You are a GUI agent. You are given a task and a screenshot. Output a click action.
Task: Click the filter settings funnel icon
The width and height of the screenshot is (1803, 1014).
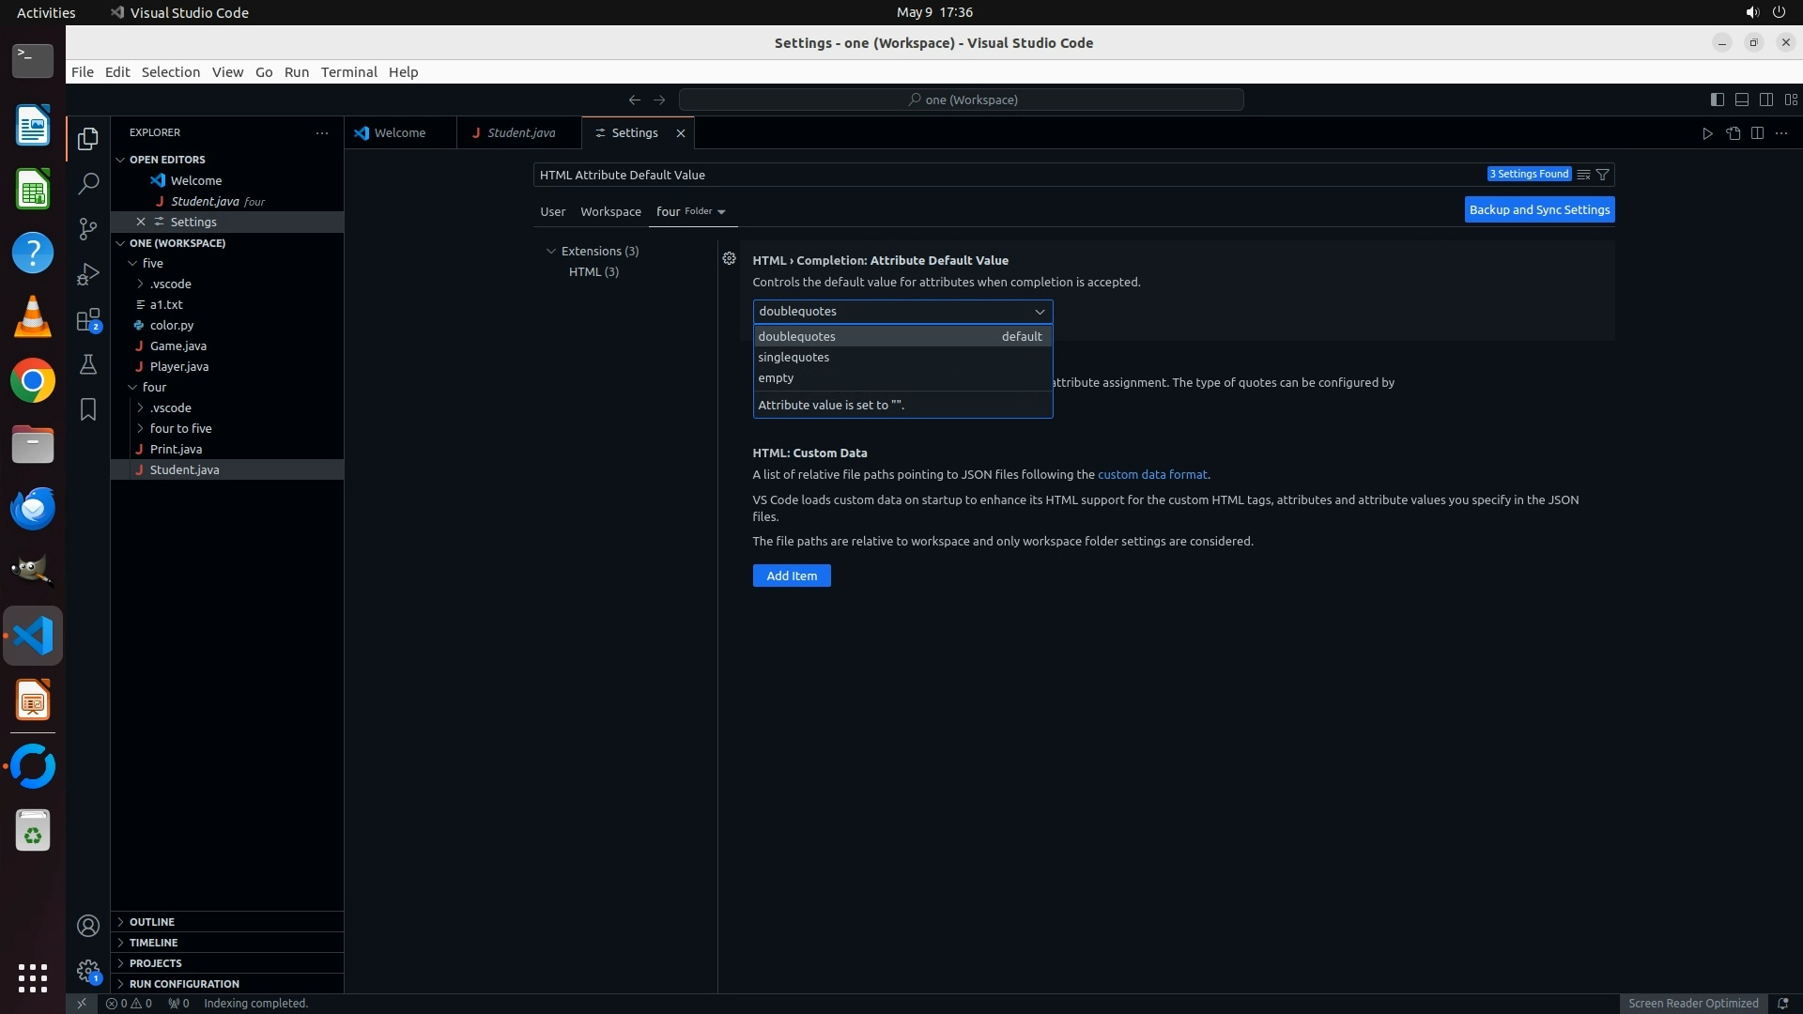pos(1603,175)
